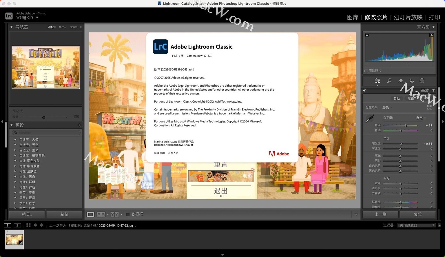
Task: Pick the white balance eyedropper tool
Action: 370,118
